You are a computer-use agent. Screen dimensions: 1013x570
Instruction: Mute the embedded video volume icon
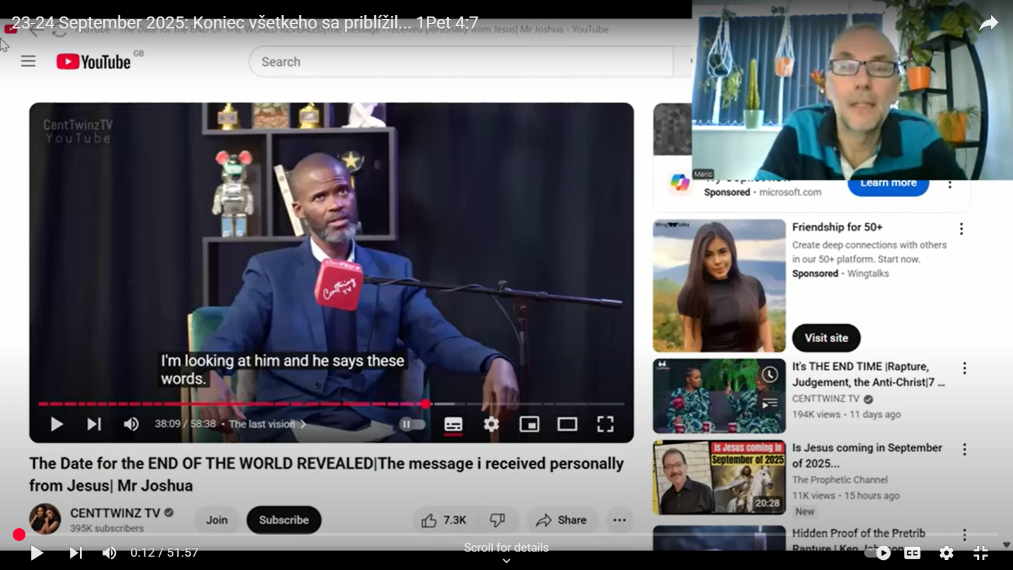131,424
